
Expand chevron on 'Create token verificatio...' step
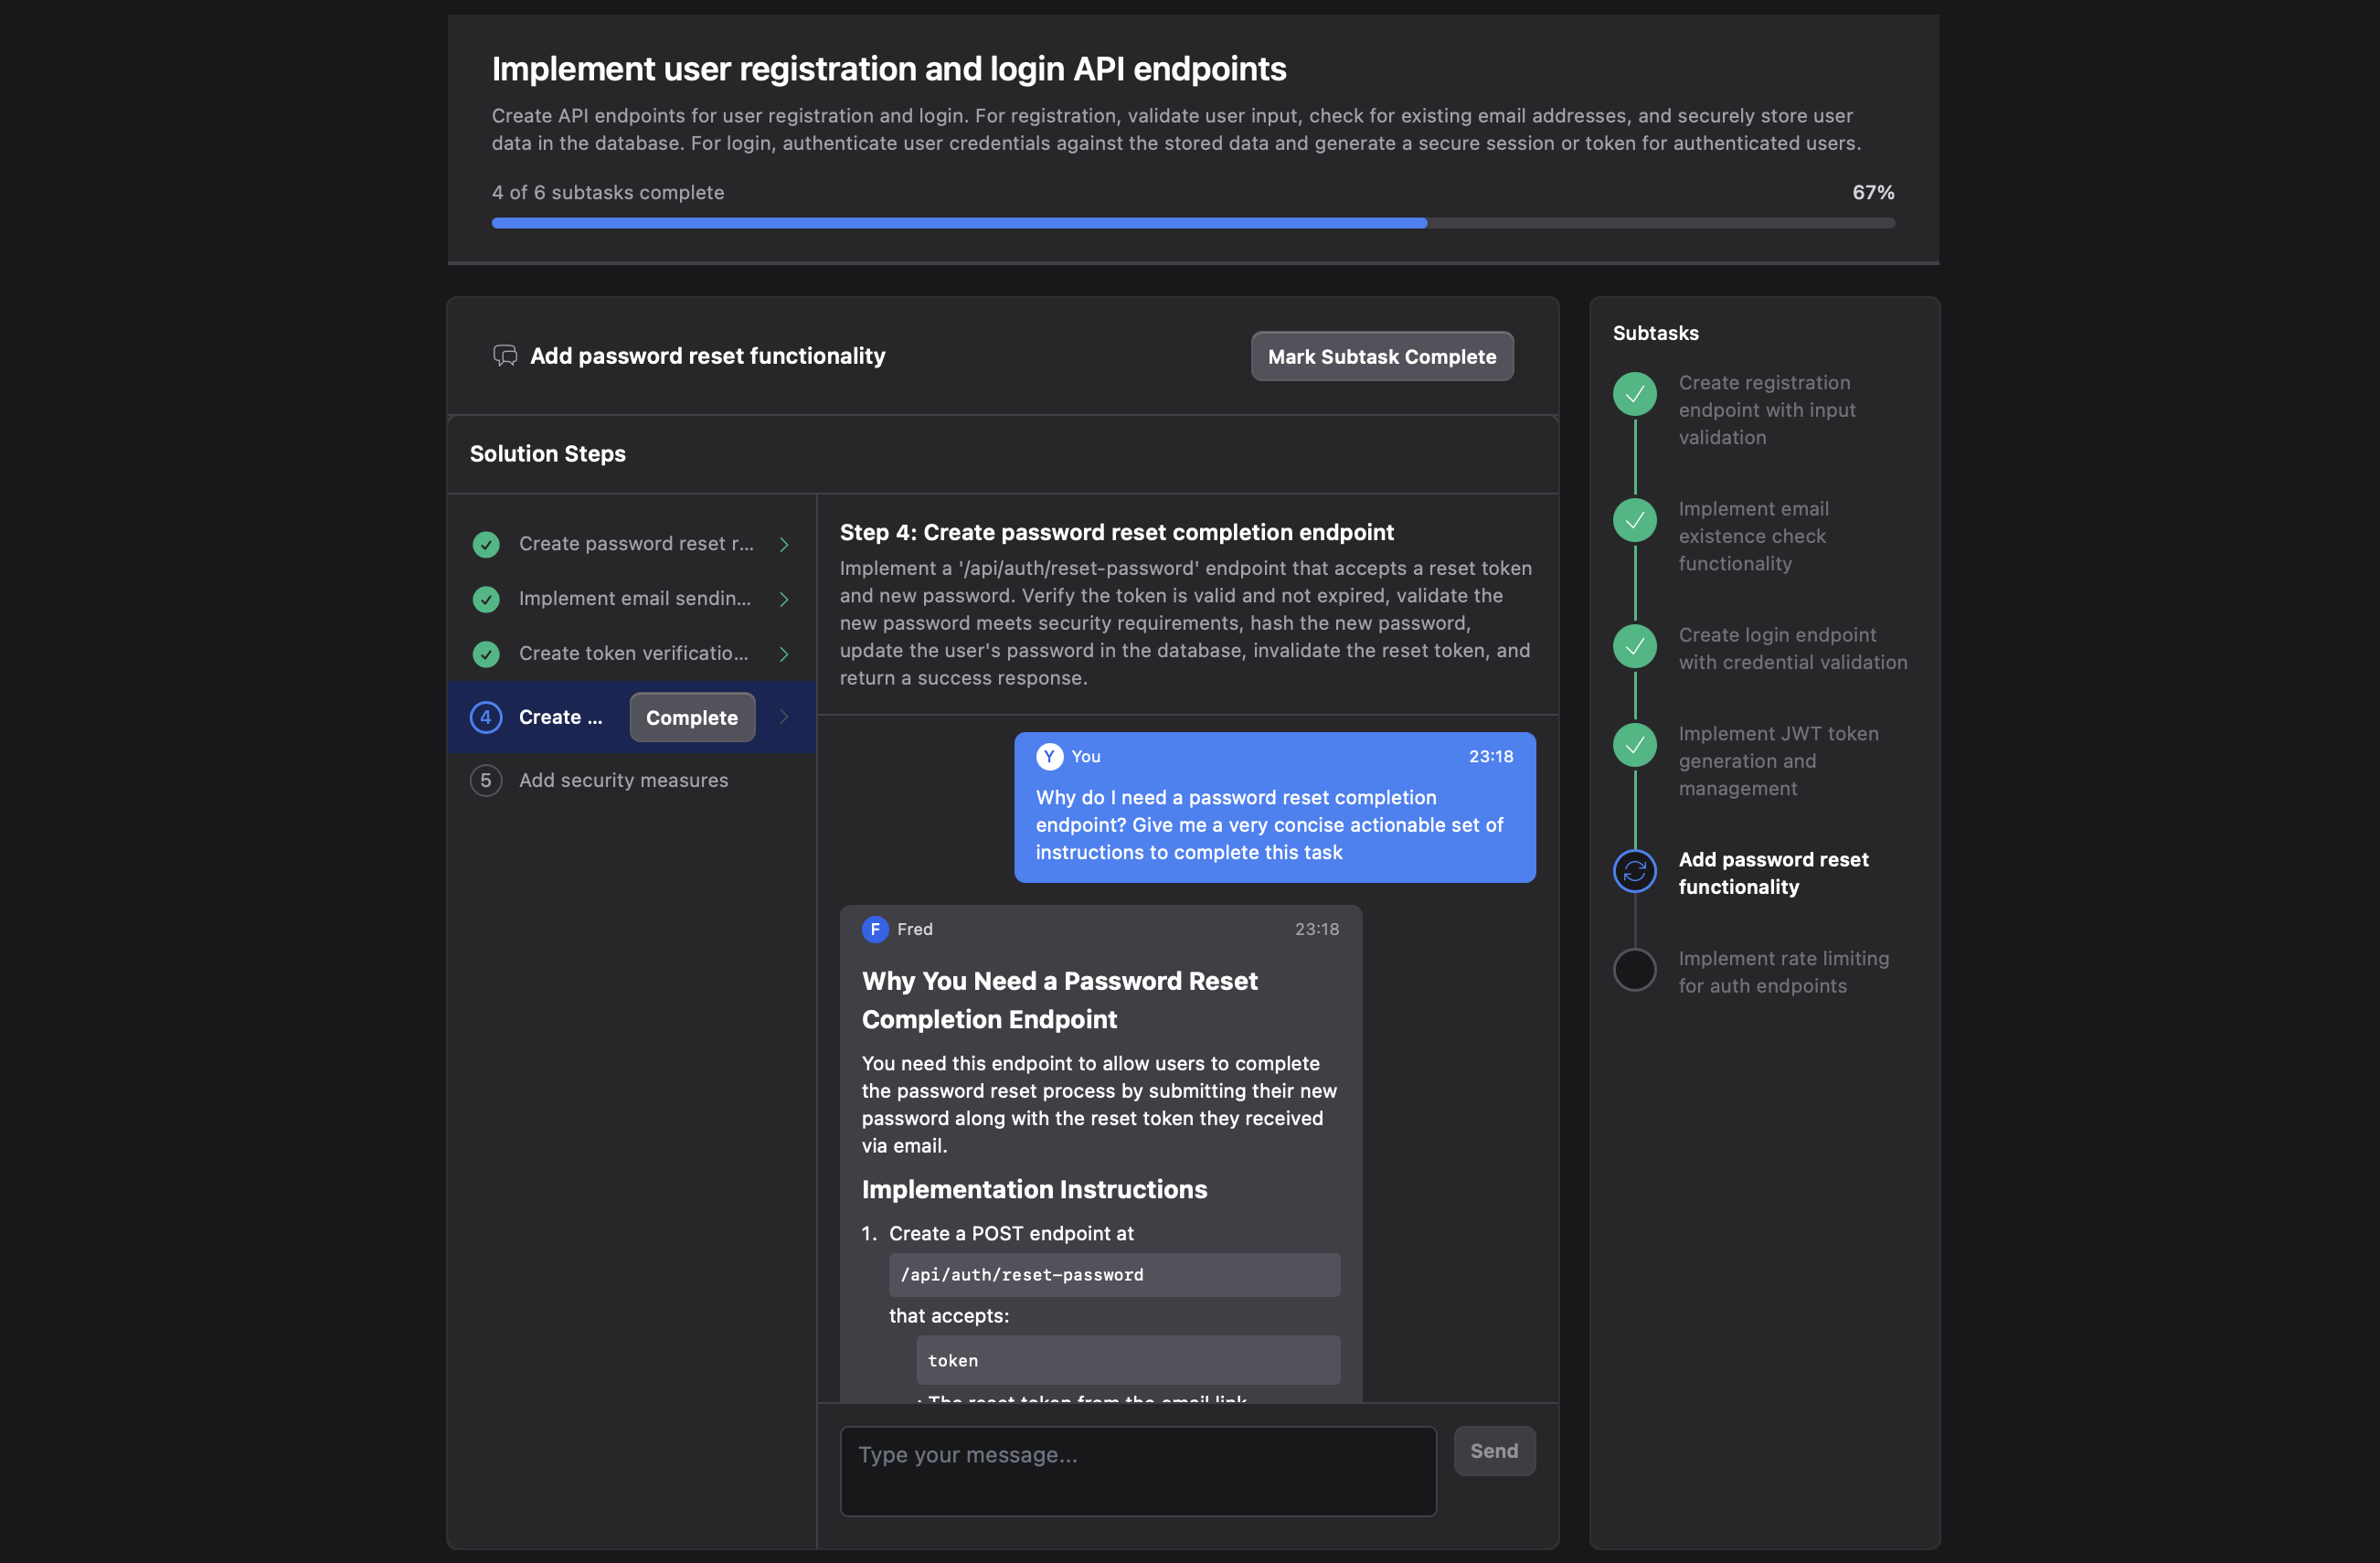point(784,654)
